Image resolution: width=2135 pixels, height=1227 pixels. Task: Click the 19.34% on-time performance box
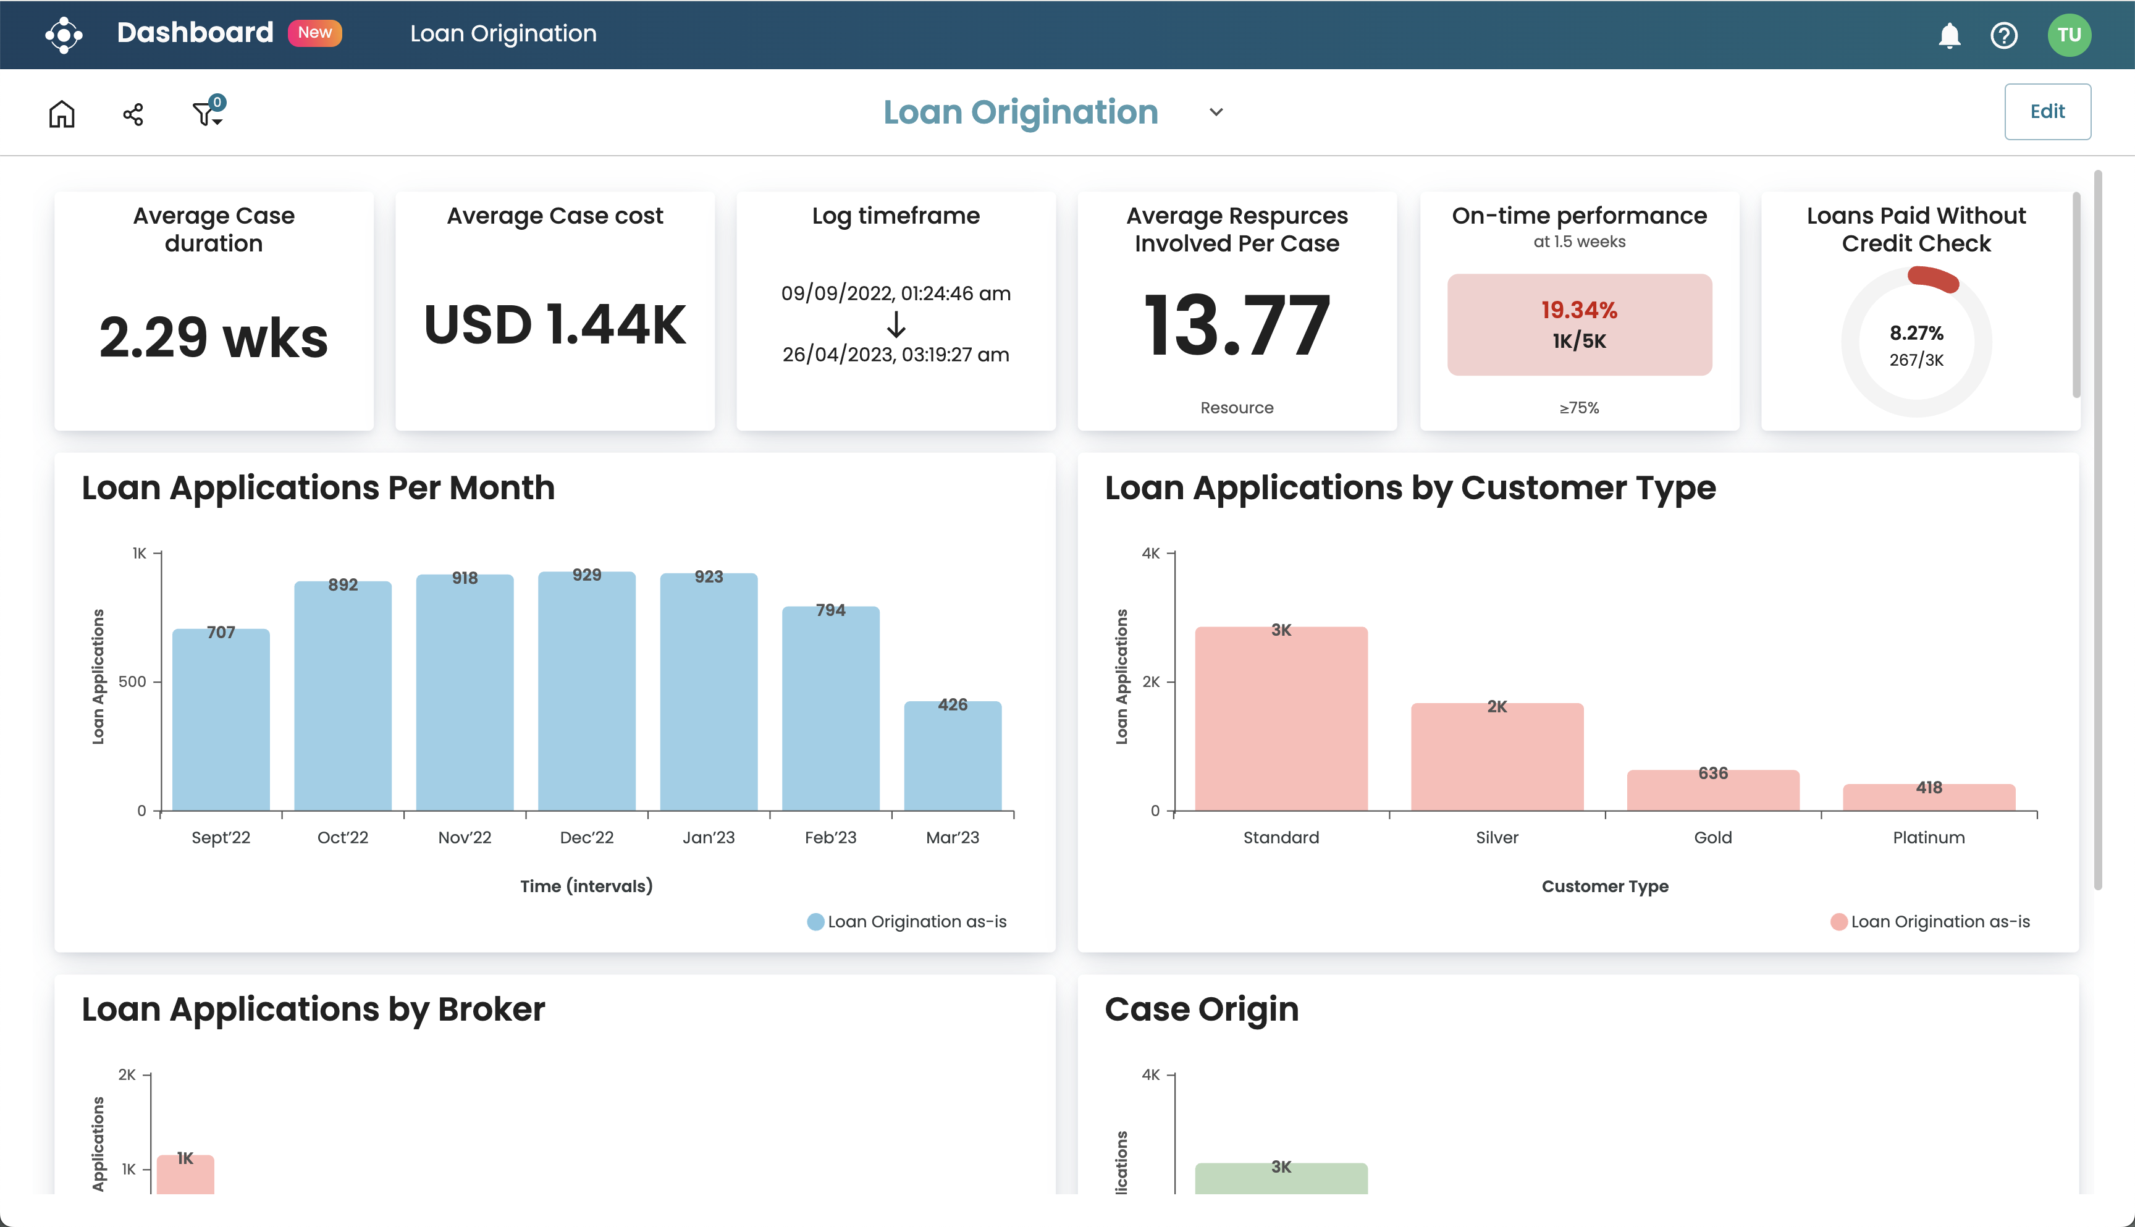1579,324
